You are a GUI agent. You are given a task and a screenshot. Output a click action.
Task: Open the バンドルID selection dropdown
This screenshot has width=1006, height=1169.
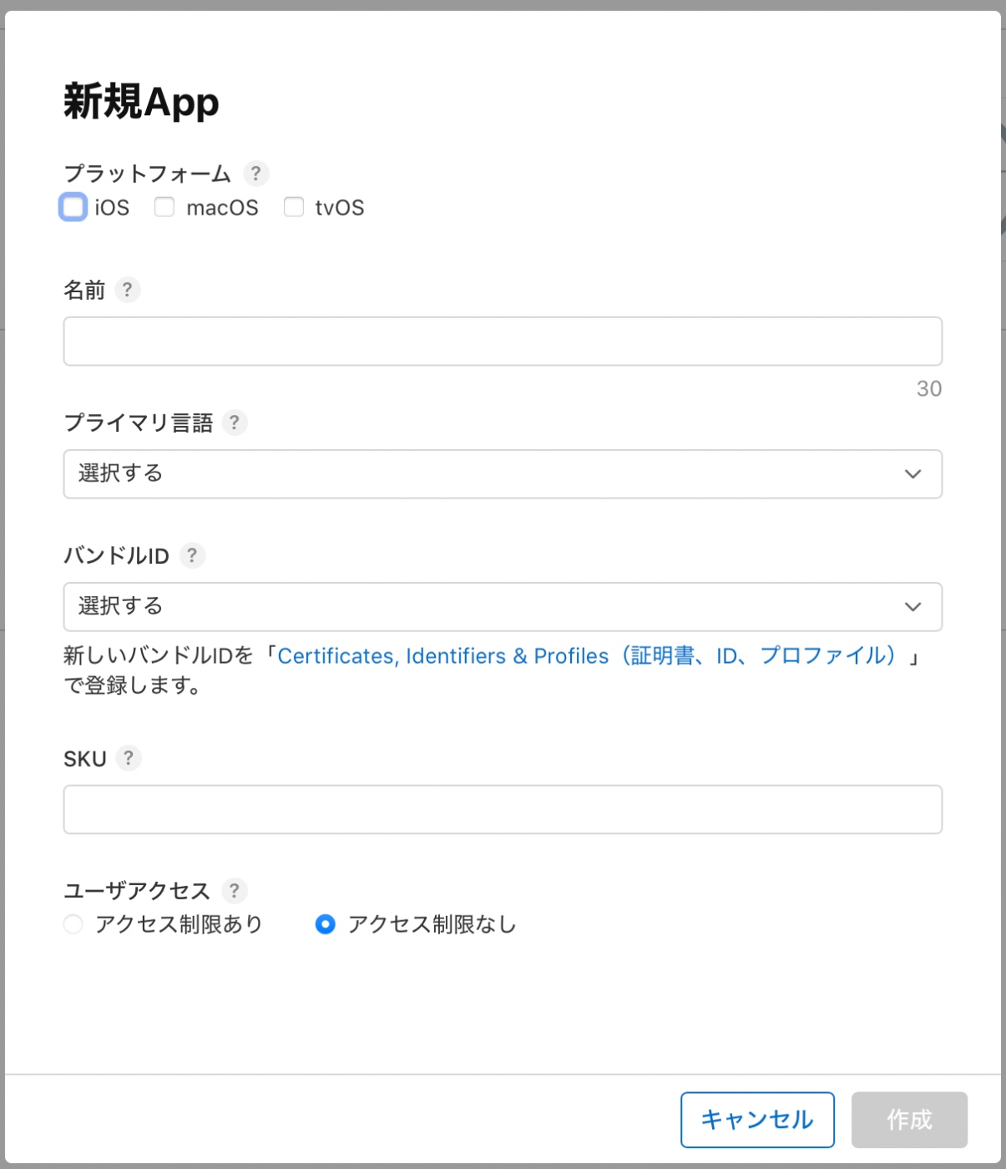coord(503,607)
